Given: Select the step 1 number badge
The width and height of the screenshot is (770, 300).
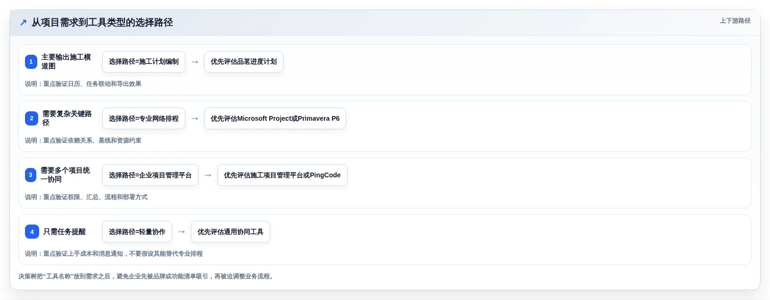Looking at the screenshot, I should click(31, 62).
